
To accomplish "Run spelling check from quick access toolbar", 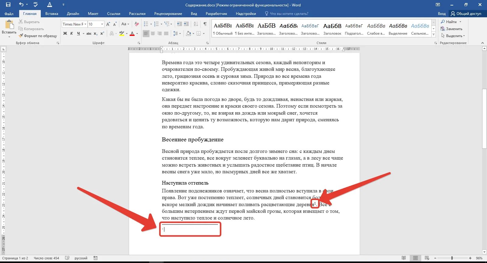I will coord(36,5).
